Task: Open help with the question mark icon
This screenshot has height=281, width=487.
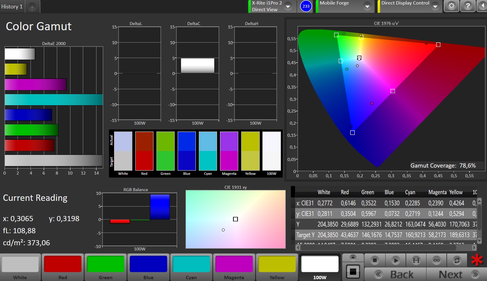Action: coord(468,6)
